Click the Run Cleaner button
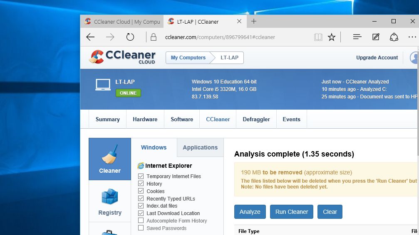 pyautogui.click(x=292, y=212)
